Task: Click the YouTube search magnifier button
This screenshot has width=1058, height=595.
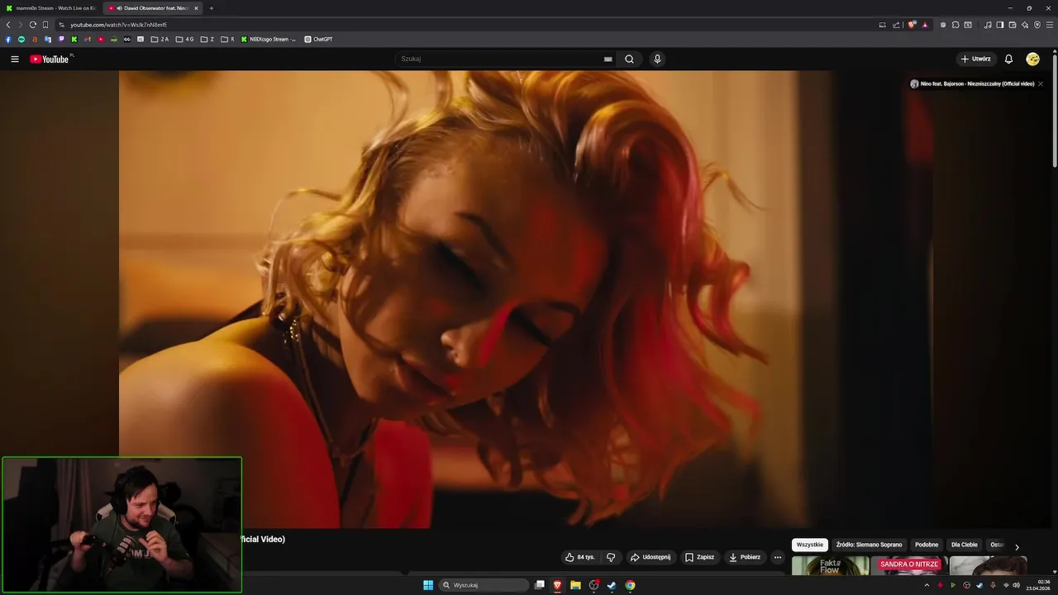Action: point(629,59)
